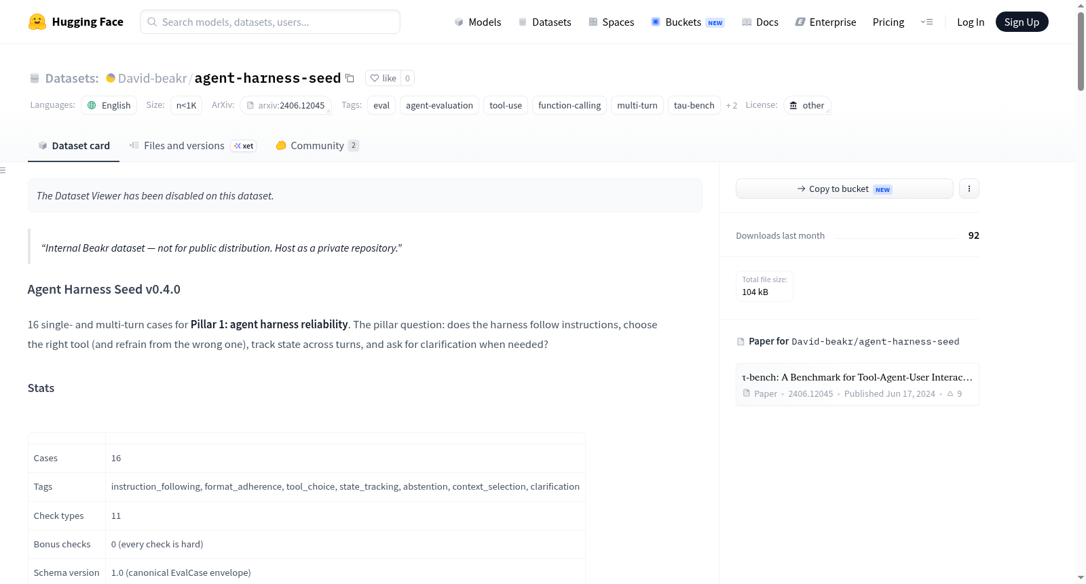Select the English language tag
The width and height of the screenshot is (1086, 584).
point(109,105)
